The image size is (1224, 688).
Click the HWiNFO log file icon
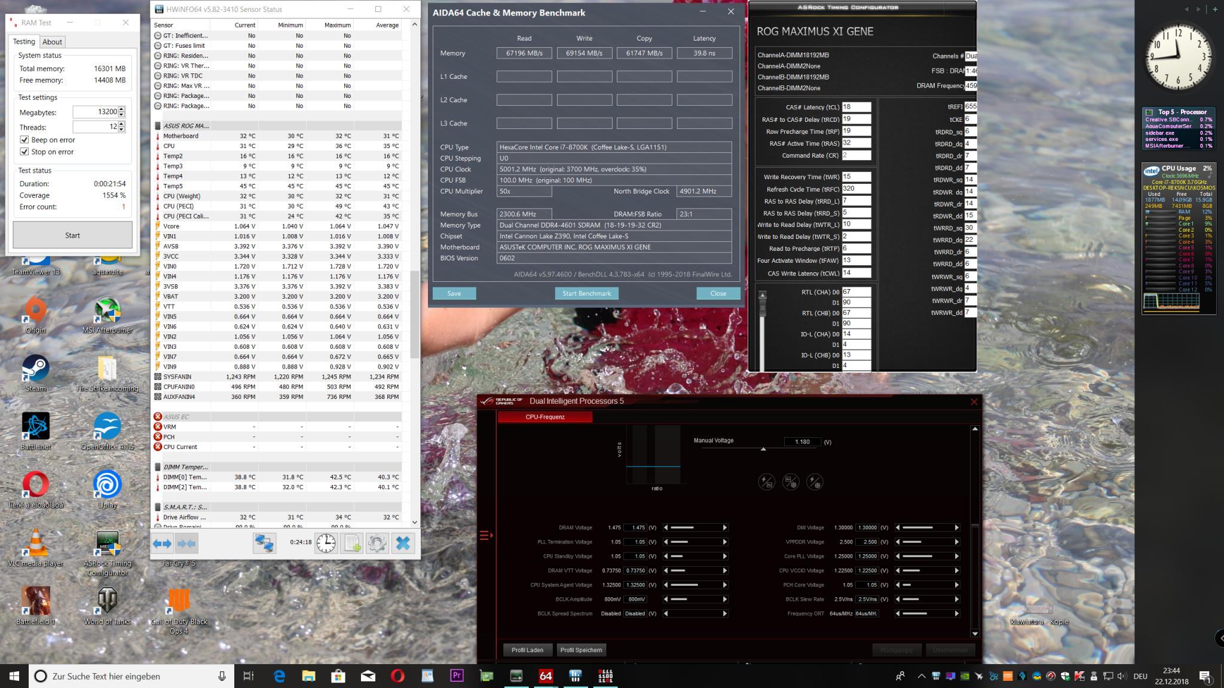[352, 543]
